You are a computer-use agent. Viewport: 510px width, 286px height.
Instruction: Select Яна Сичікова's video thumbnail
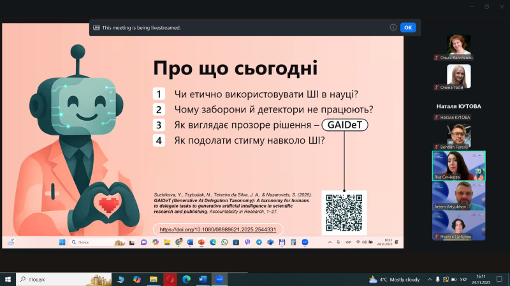point(458,166)
